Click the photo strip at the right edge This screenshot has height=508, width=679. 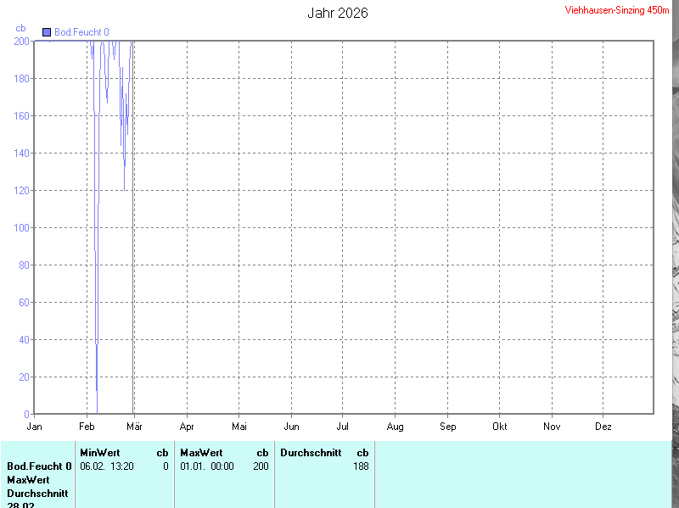coord(668,254)
